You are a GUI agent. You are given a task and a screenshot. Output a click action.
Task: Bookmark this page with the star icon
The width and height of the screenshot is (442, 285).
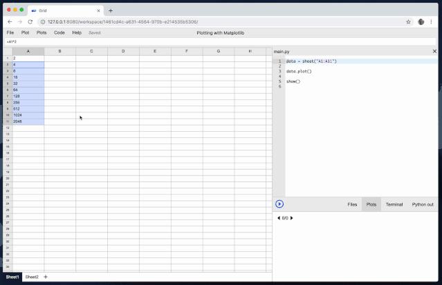click(408, 21)
